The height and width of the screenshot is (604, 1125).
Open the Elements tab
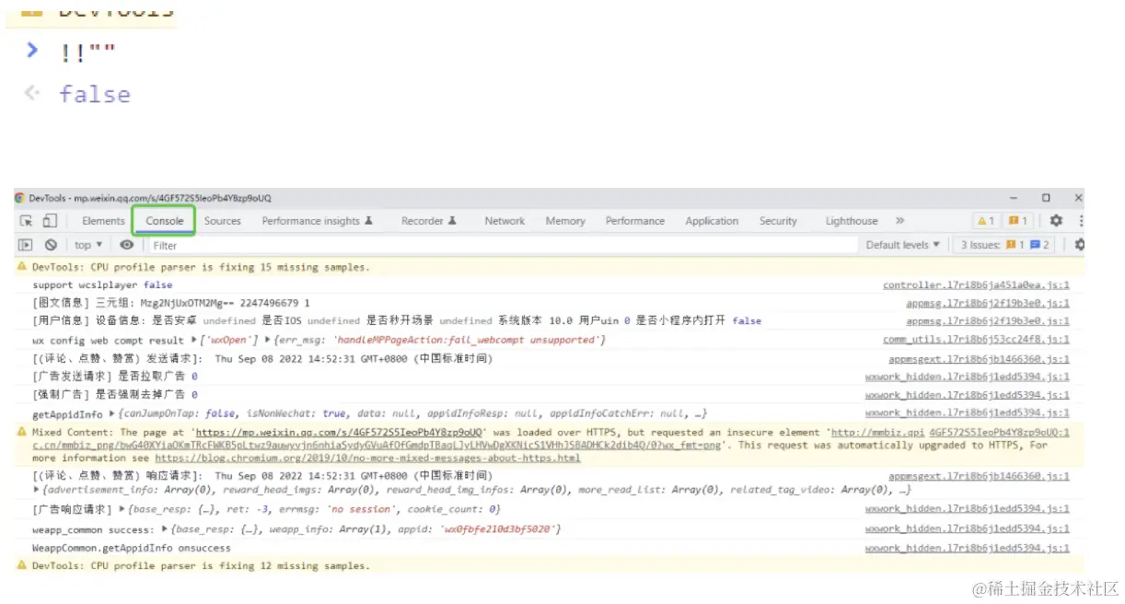[103, 221]
